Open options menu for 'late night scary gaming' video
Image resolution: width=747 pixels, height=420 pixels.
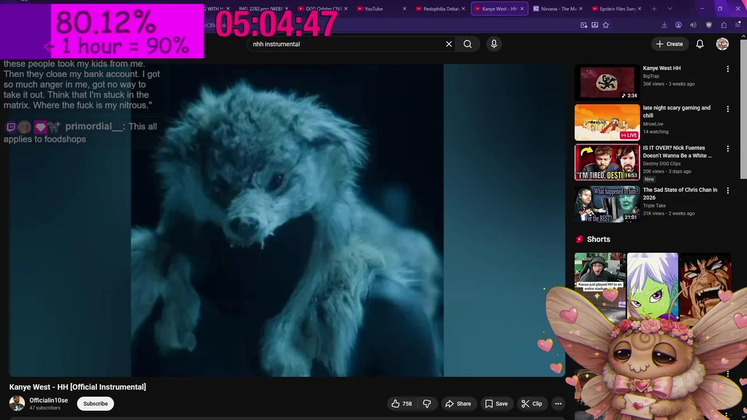pos(728,109)
